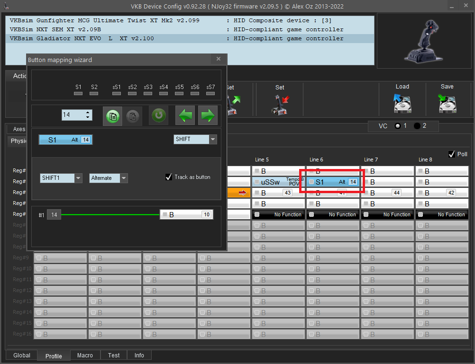The width and height of the screenshot is (475, 364).
Task: Click the Reg#16 row label
Action: (22, 334)
